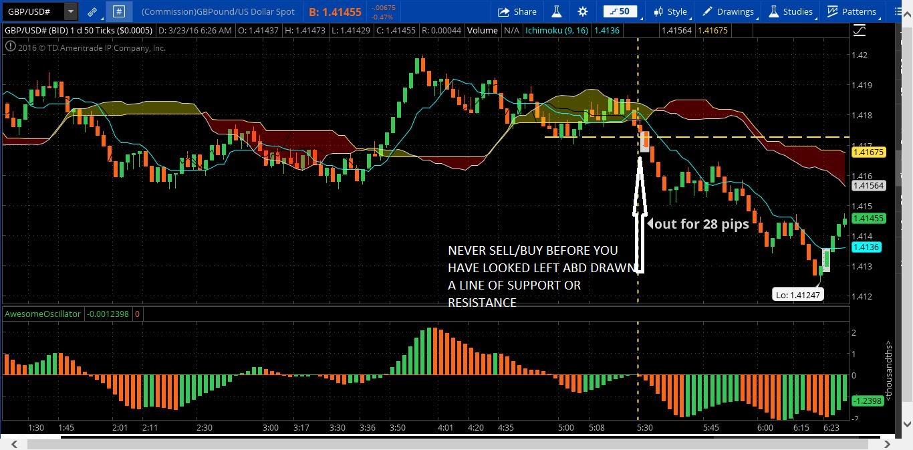Click '(Commission)GBPound/US Dollar Spot' description

[218, 11]
